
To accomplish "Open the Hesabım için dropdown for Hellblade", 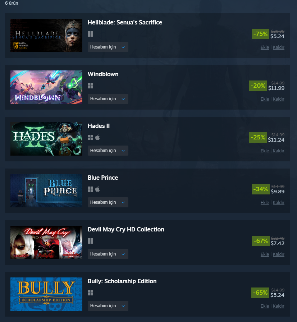I will 108,47.
